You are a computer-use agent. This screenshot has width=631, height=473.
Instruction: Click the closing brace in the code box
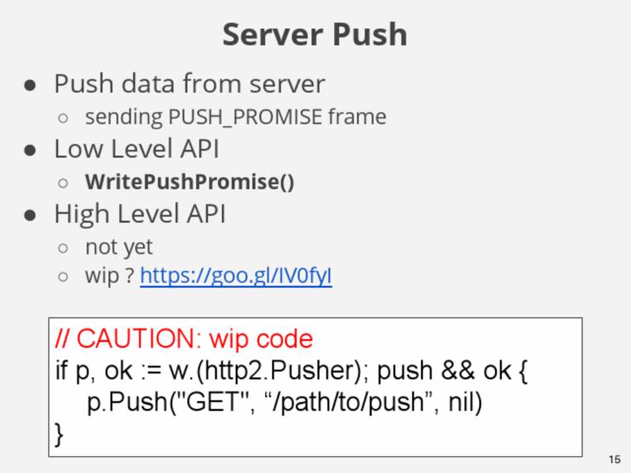click(59, 434)
